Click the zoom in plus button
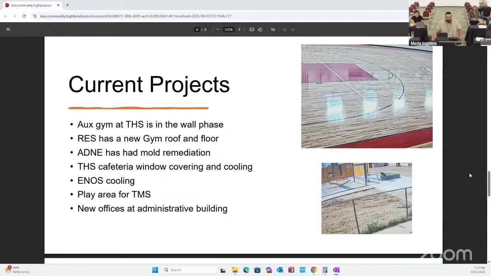Viewport: 491px width, 276px height. click(239, 30)
